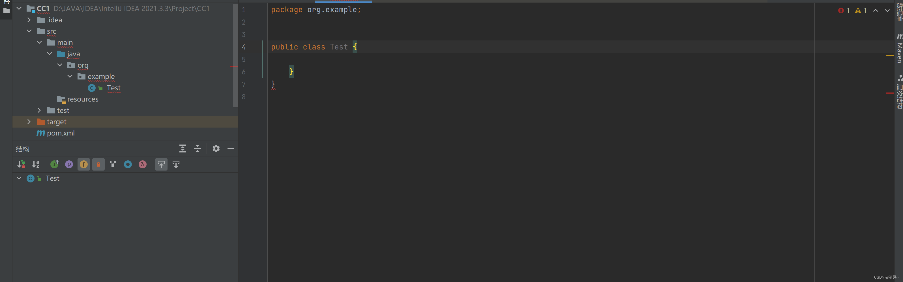Image resolution: width=903 pixels, height=282 pixels.
Task: Click the red error count indicator
Action: (x=843, y=10)
